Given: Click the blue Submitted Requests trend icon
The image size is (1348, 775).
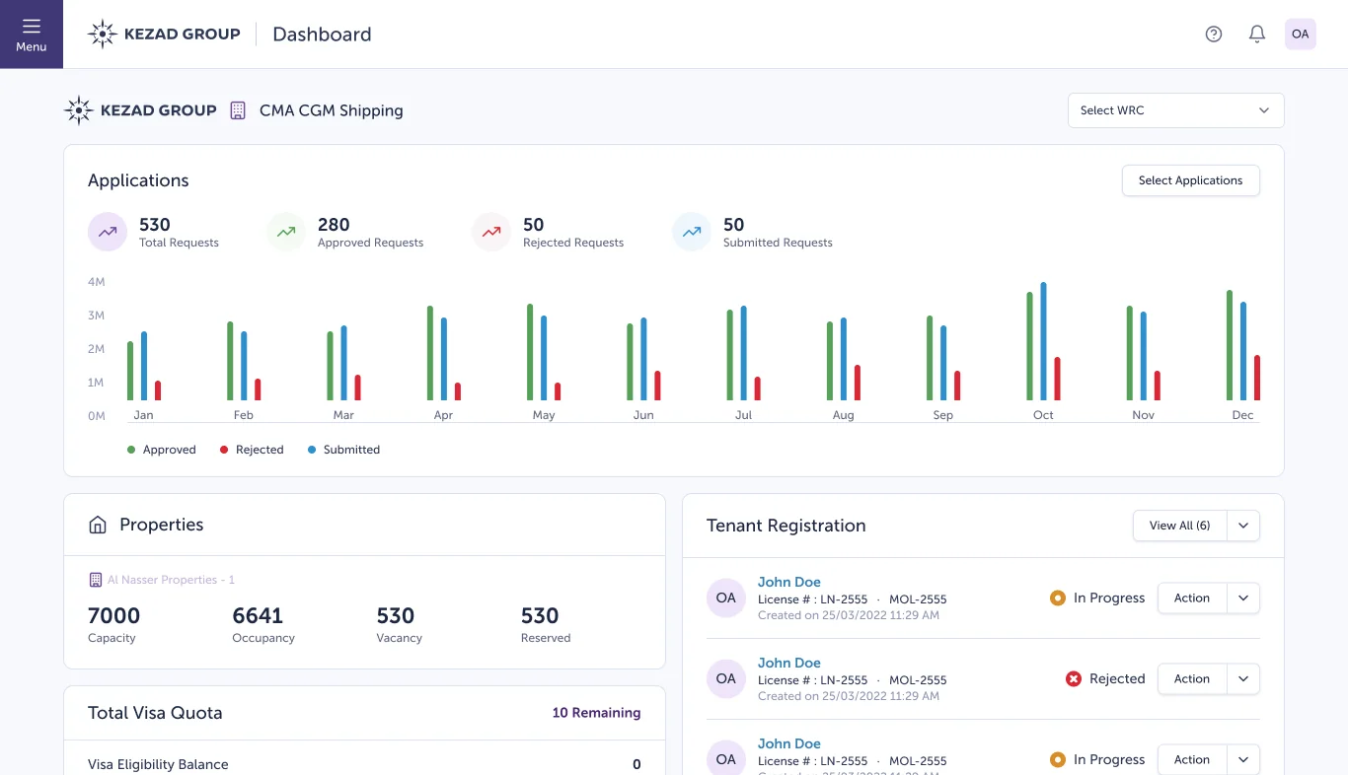Looking at the screenshot, I should point(692,233).
